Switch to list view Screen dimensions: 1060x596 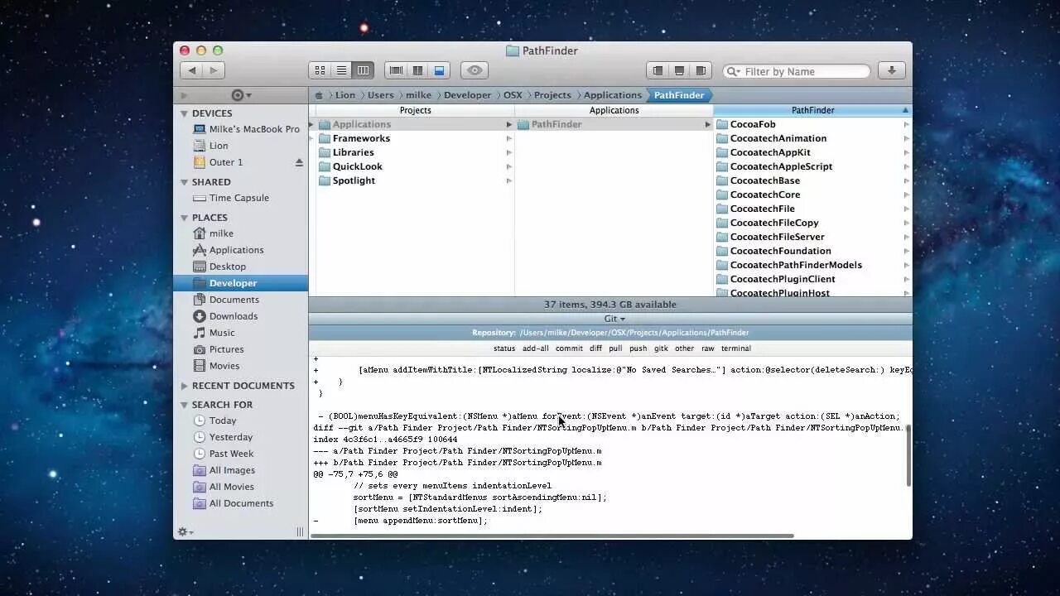coord(341,71)
